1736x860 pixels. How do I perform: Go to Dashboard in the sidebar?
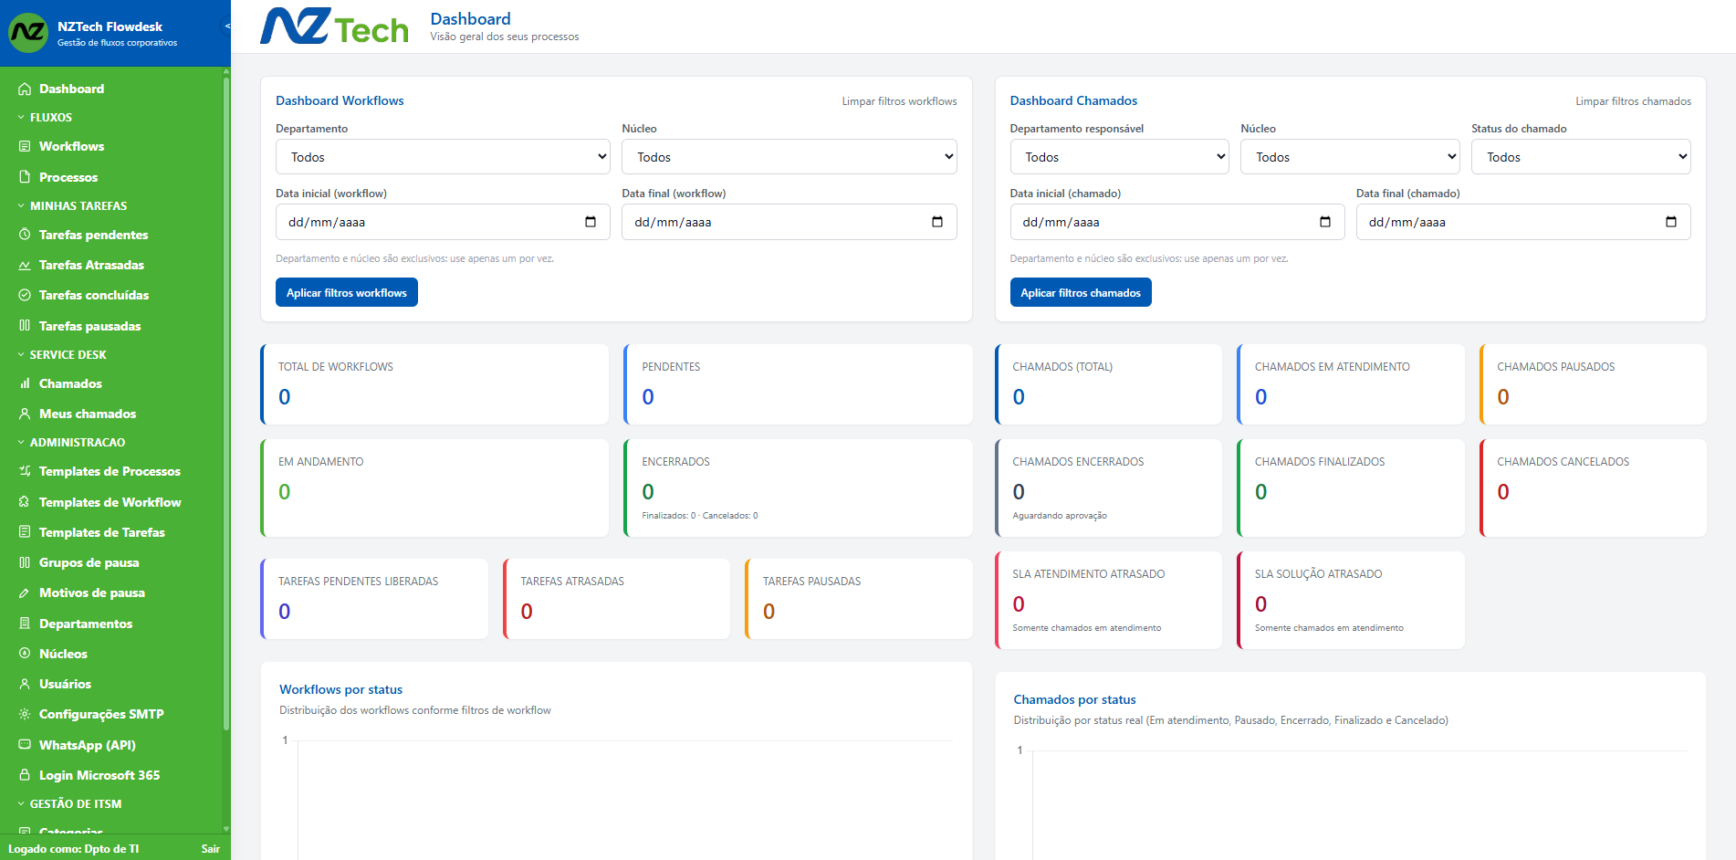[x=71, y=89]
